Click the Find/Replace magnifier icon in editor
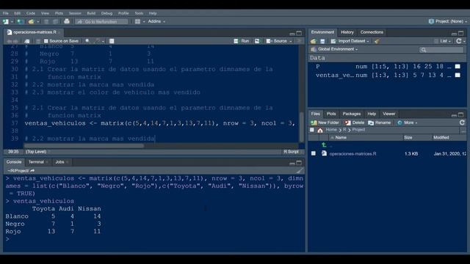470x264 pixels. pos(87,41)
